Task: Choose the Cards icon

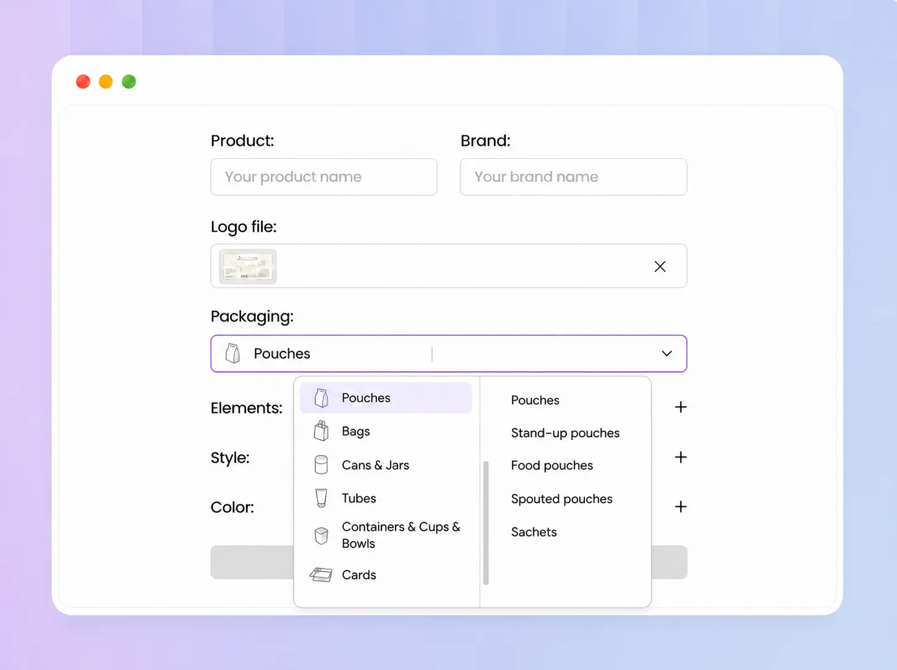Action: coord(321,575)
